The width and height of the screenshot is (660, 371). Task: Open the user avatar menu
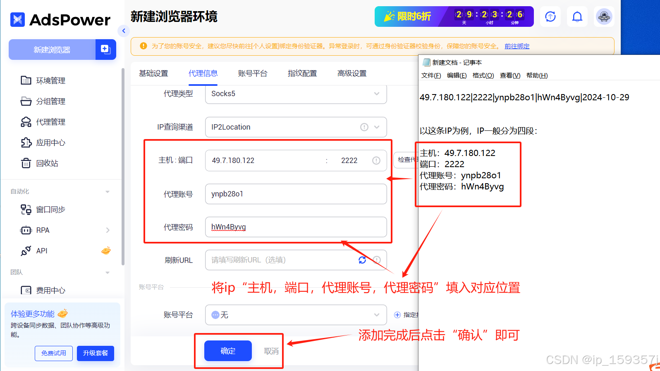pyautogui.click(x=604, y=17)
